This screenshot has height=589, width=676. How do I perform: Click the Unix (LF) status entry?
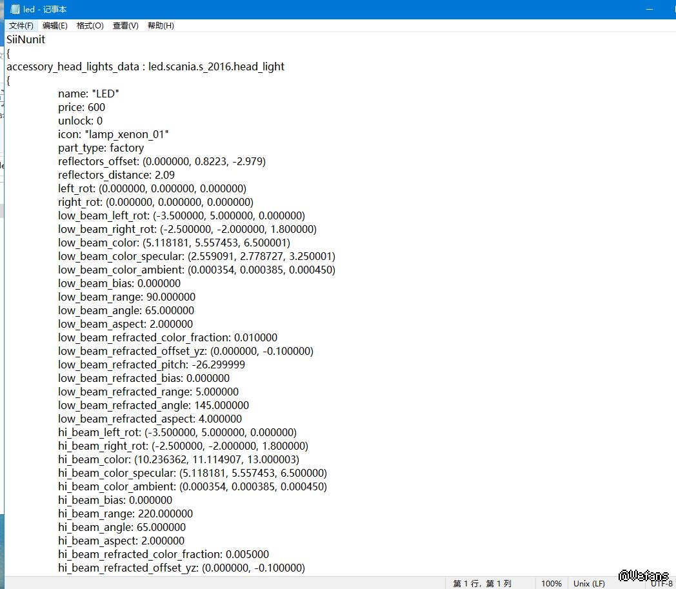click(x=589, y=583)
